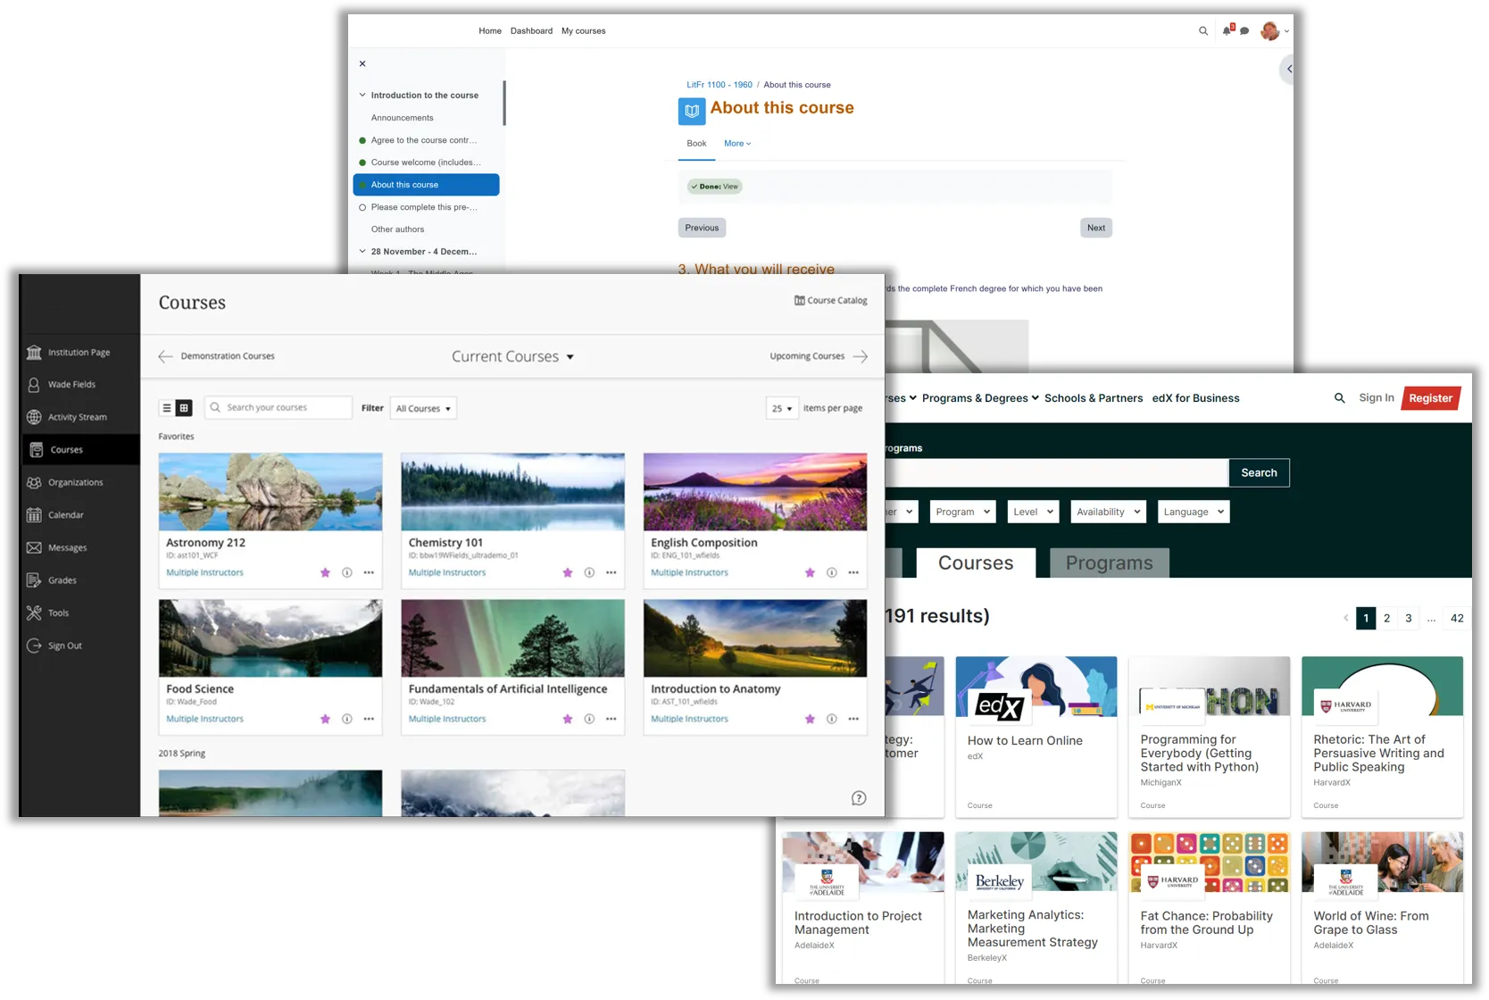
Task: Click the search icon in Moodle header
Action: click(1203, 31)
